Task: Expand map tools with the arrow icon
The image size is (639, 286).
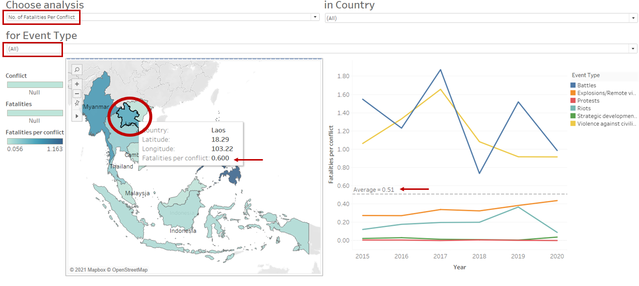Action: point(77,116)
